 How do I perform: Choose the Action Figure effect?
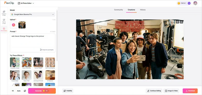pyautogui.click(x=38, y=63)
